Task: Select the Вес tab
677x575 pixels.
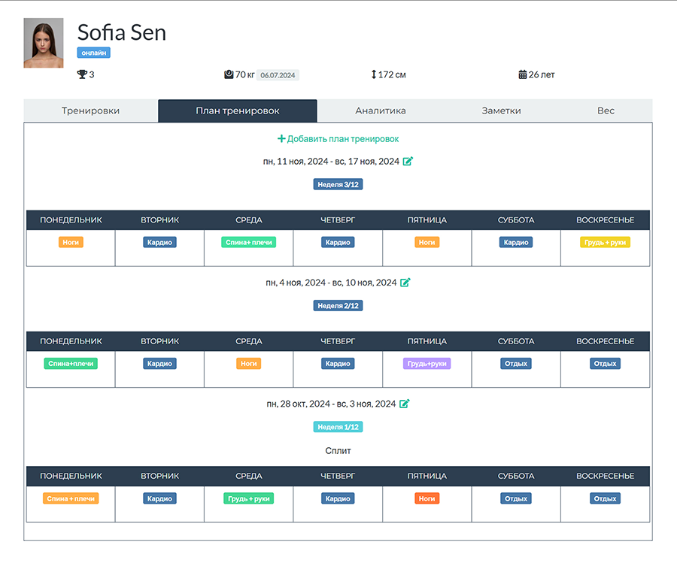Action: click(606, 110)
